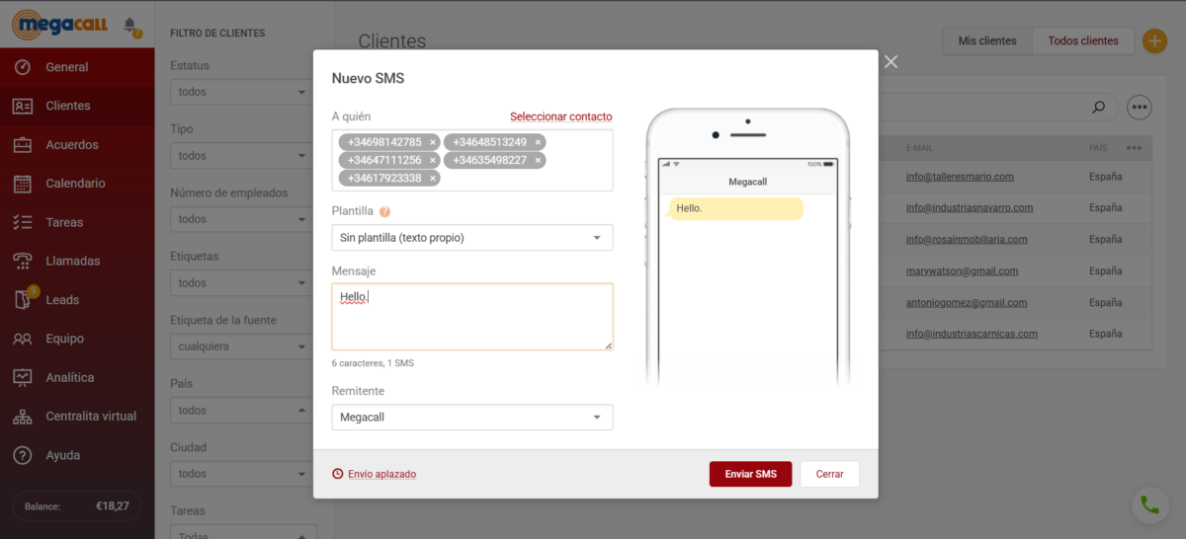
Task: Open the three-dots options button near search
Action: coord(1139,107)
